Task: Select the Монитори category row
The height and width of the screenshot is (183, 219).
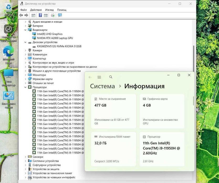Action: [x=39, y=75]
